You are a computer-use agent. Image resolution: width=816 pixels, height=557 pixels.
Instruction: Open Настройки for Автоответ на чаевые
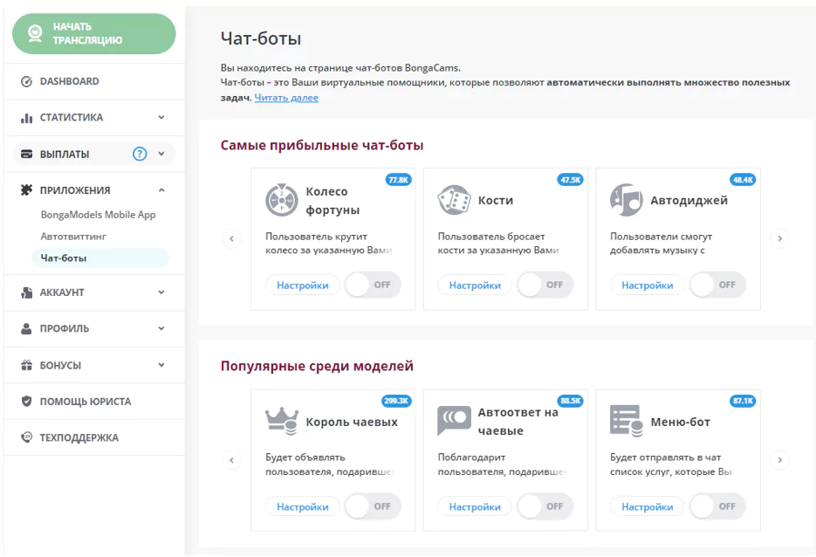pos(475,507)
